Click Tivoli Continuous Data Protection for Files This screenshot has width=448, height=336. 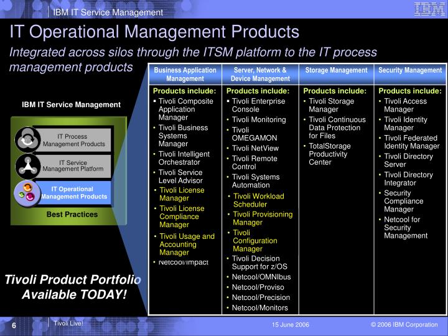(337, 128)
